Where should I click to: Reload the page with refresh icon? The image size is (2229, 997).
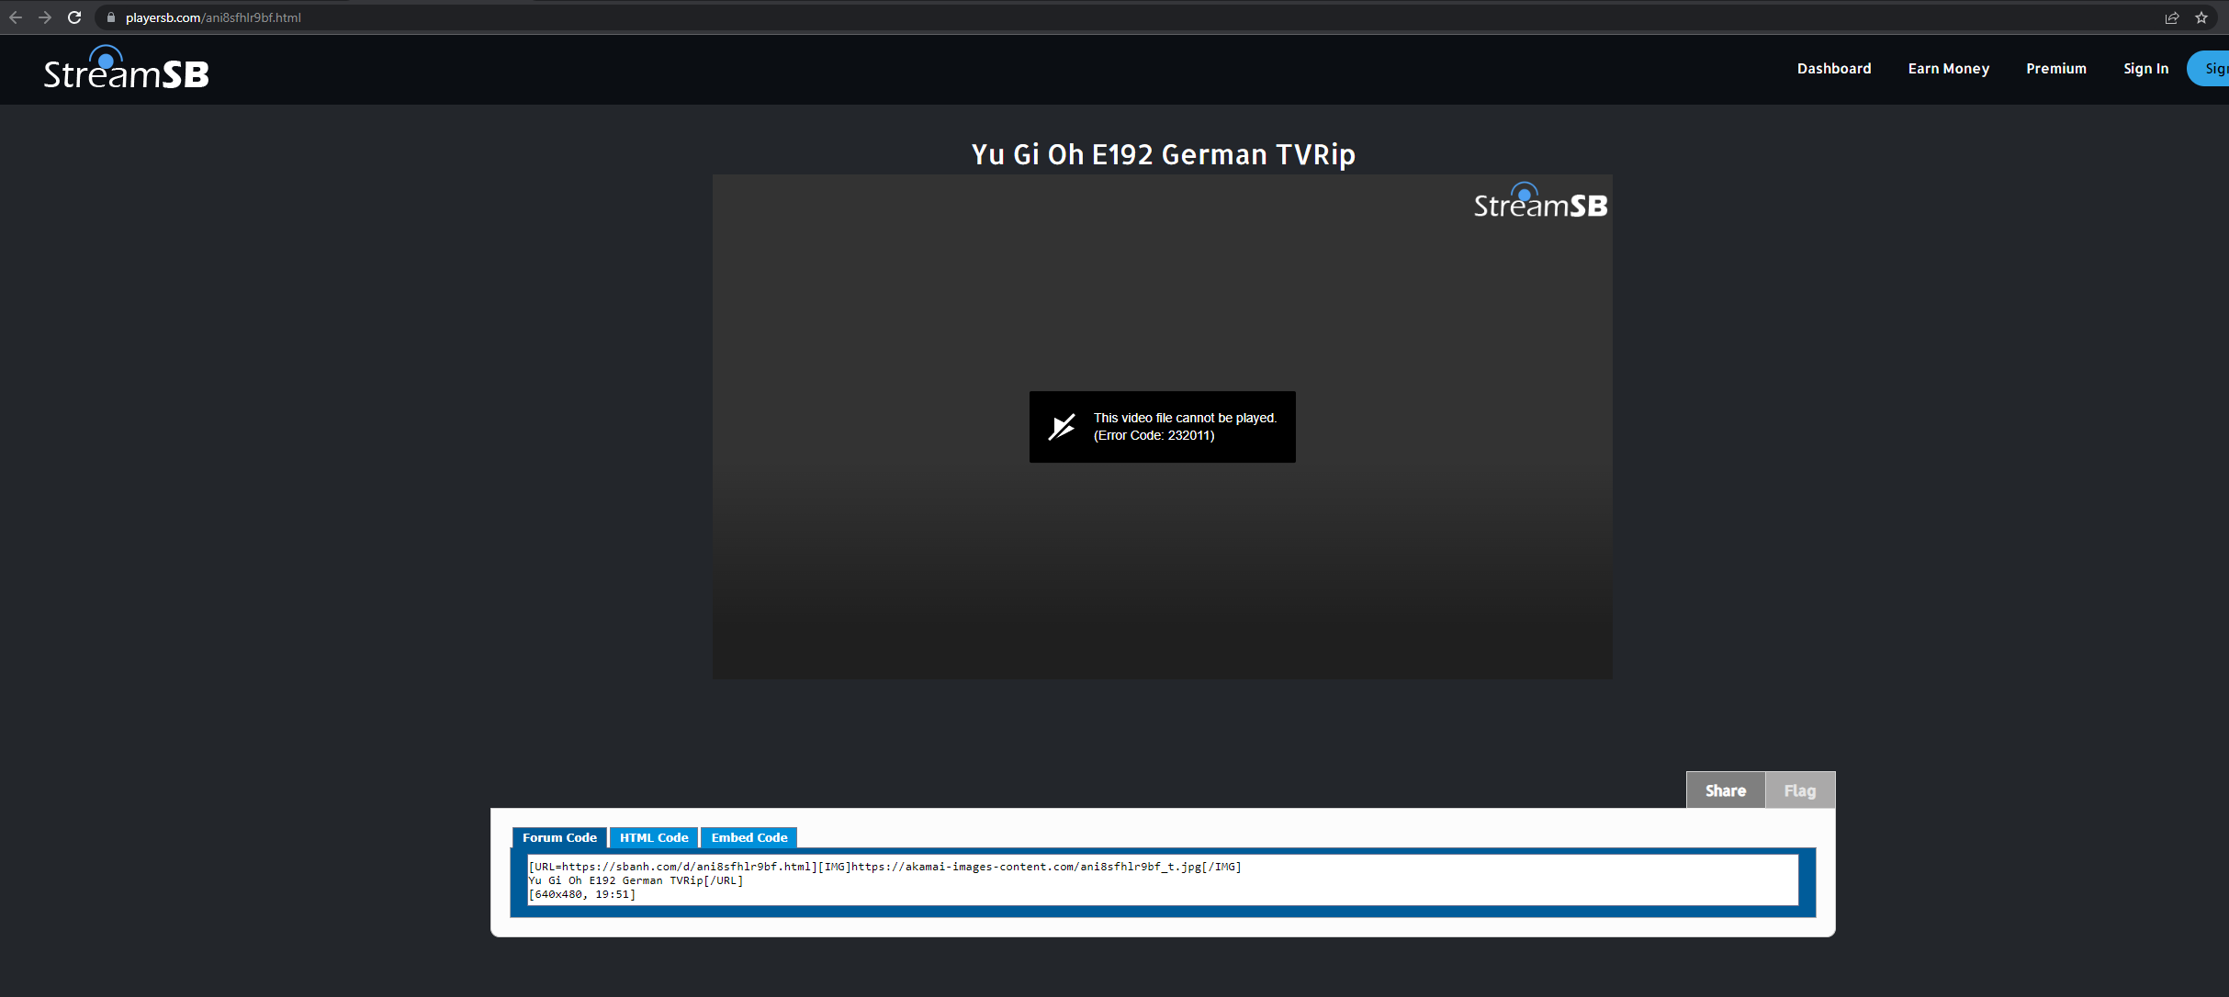(74, 17)
